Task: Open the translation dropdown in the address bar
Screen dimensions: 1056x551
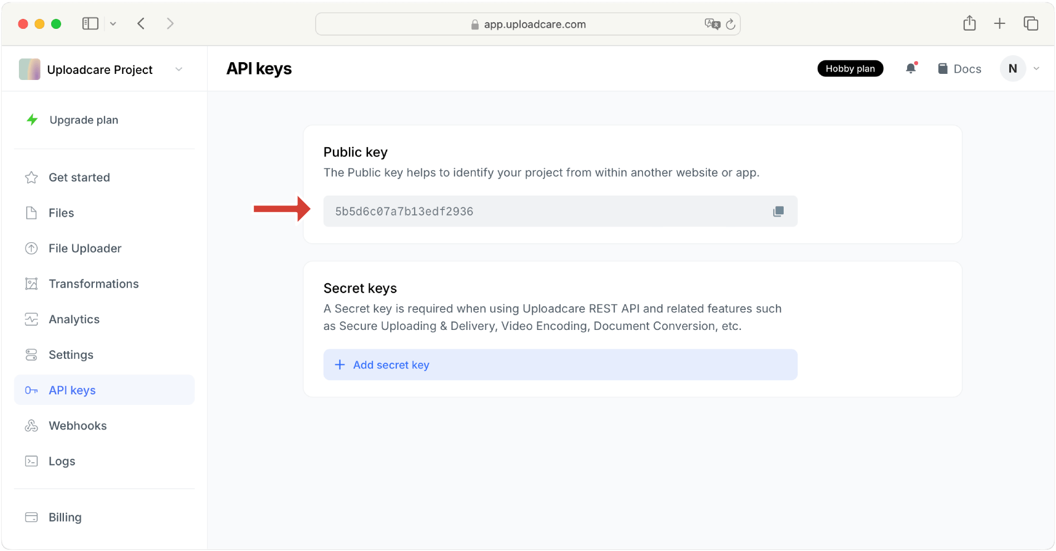Action: click(713, 24)
